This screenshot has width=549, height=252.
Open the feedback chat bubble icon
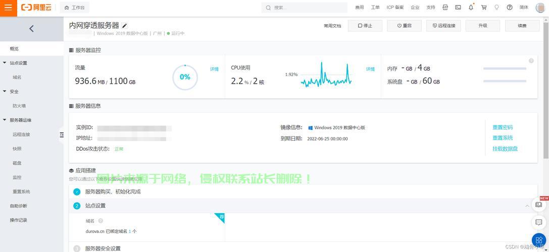[538, 222]
